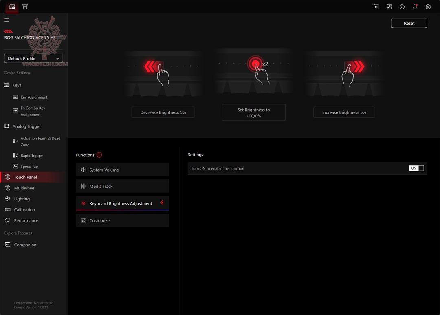Click Companion: Not activated status

pyautogui.click(x=34, y=303)
